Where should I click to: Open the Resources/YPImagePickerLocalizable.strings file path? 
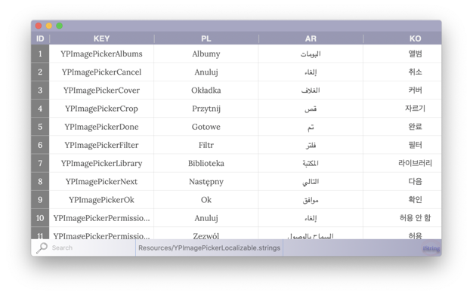(209, 248)
